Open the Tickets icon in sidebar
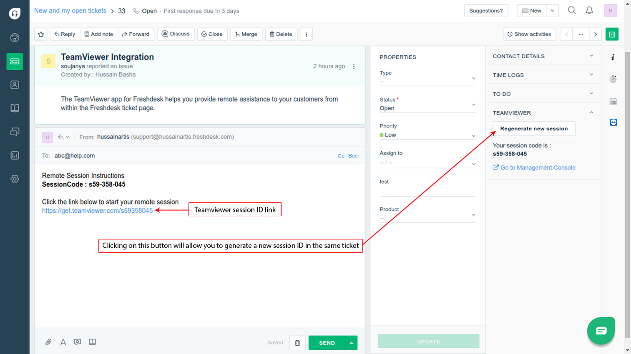This screenshot has width=631, height=354. [15, 61]
